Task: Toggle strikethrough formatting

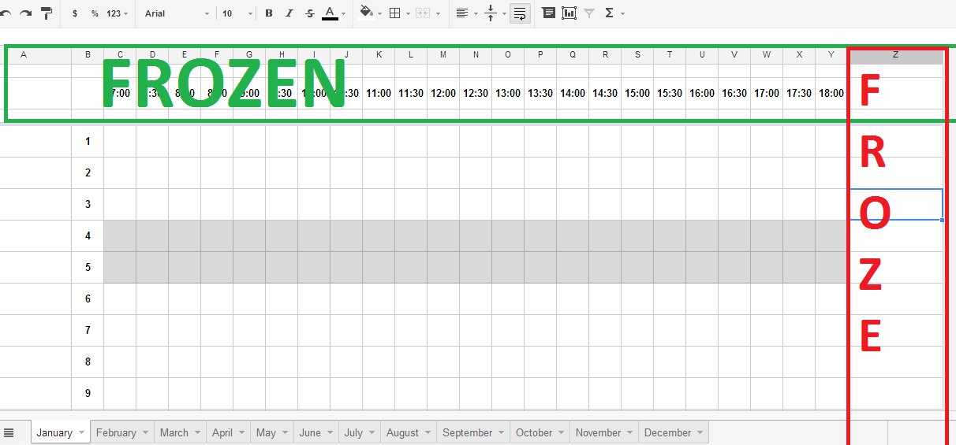Action: 309,13
